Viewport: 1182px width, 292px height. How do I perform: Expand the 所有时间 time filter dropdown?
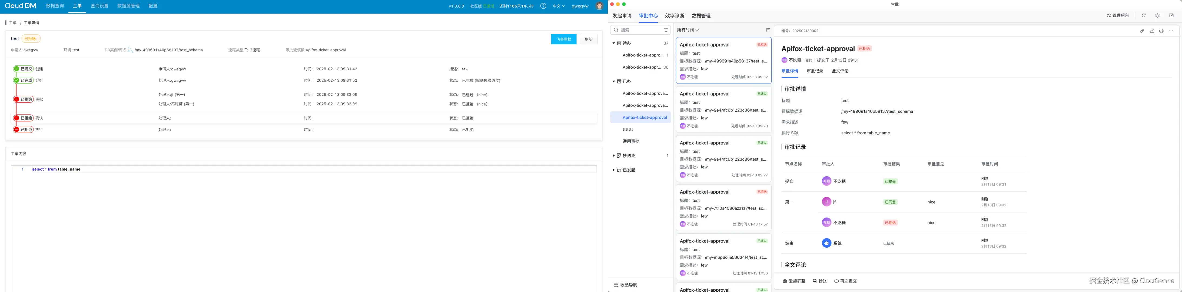688,30
